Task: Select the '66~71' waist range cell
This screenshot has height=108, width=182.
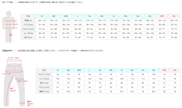Action: point(162,29)
